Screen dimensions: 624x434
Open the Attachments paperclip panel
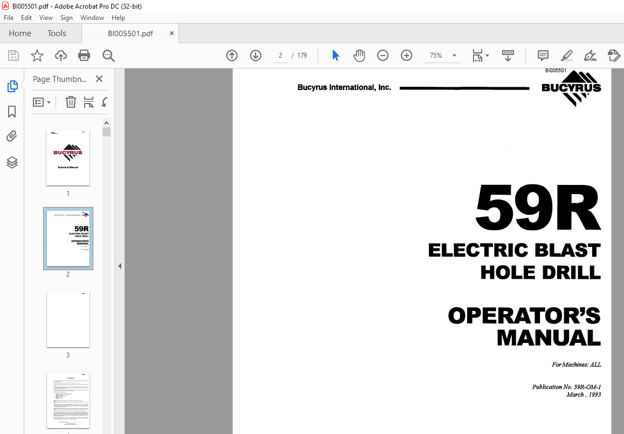[12, 136]
